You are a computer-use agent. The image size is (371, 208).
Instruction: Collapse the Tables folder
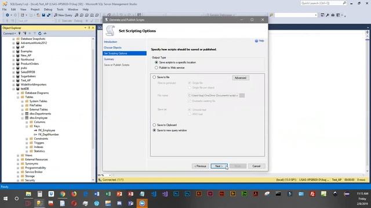[18, 97]
